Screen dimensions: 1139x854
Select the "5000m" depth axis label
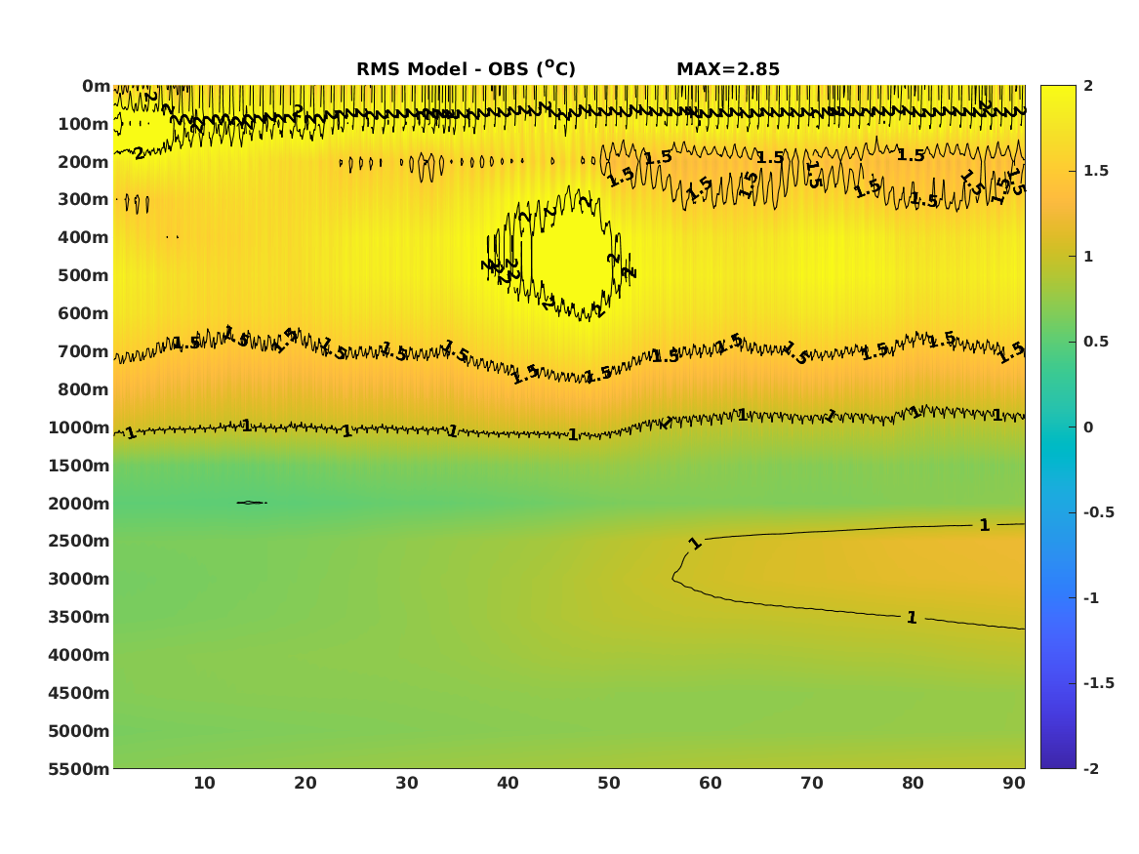(x=79, y=731)
